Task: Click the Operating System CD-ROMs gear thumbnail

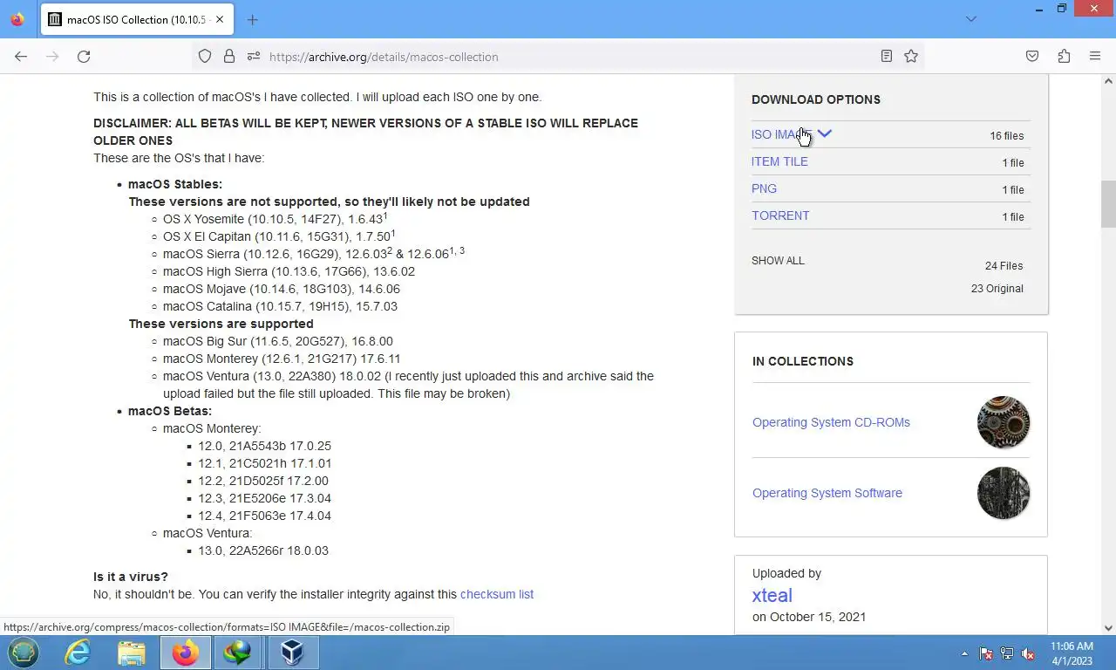Action: [x=1004, y=422]
